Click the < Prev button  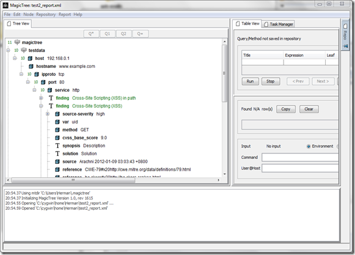click(298, 81)
